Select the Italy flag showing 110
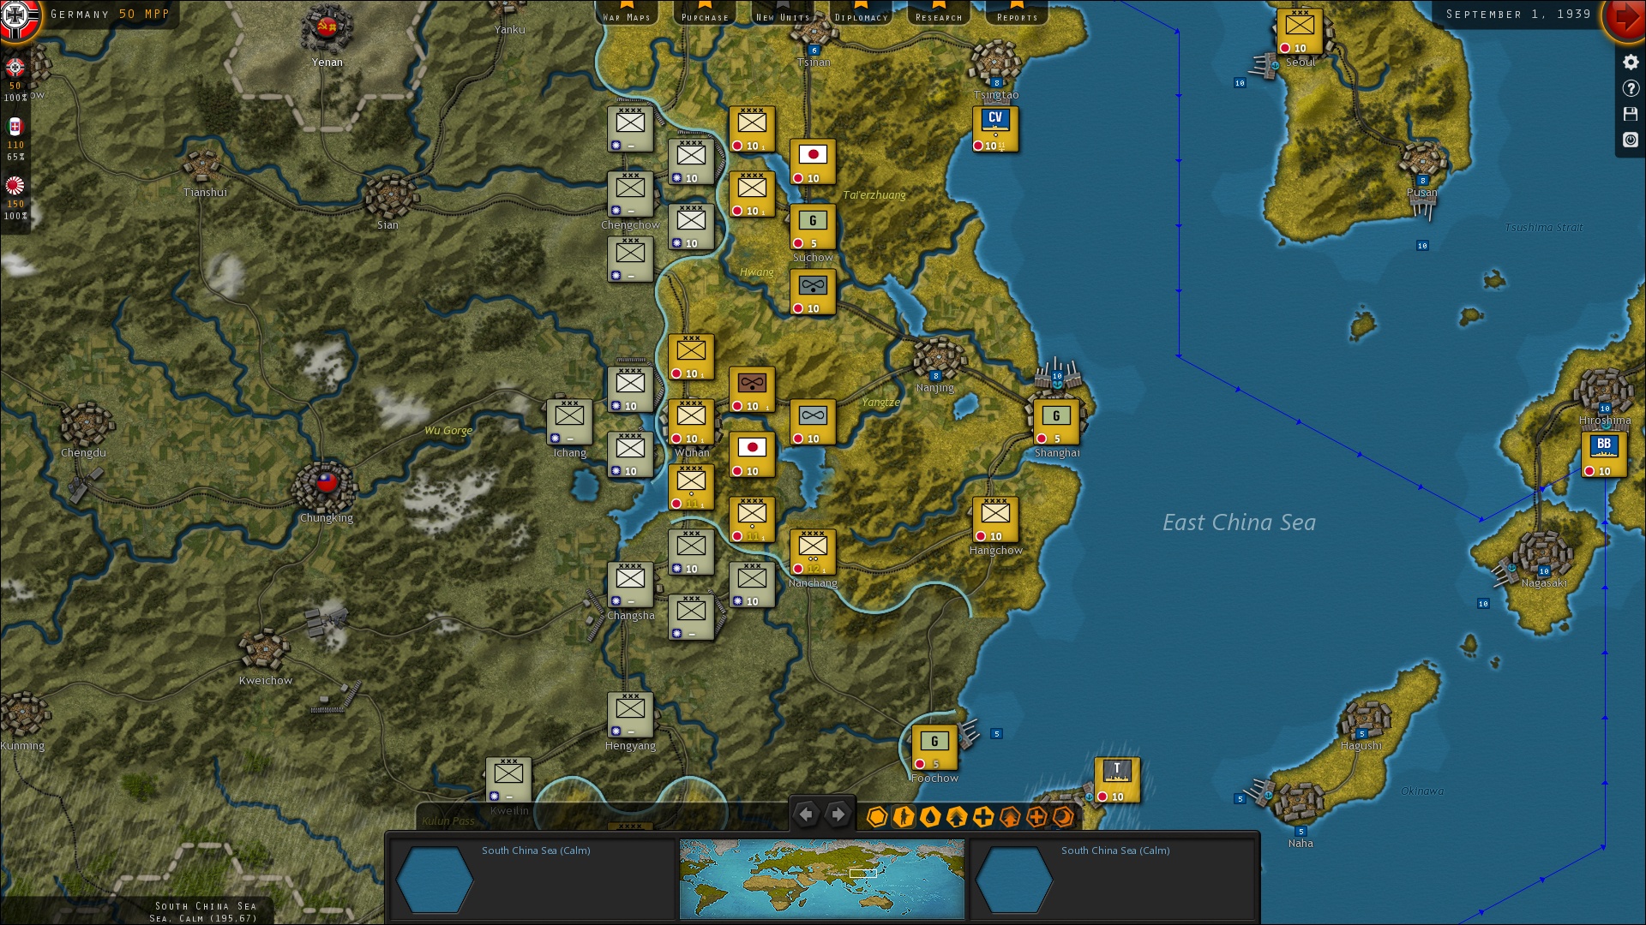The image size is (1646, 925). (15, 127)
